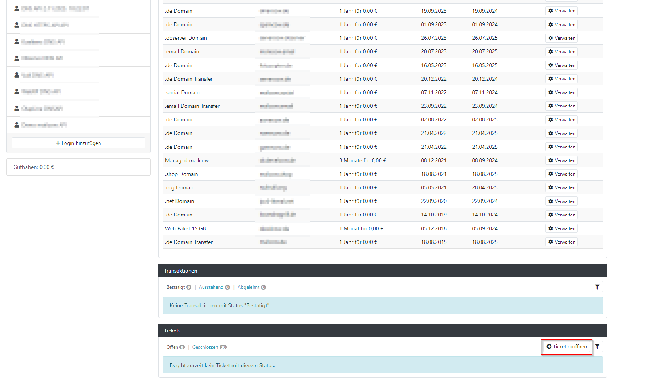Screen dimensions: 657x380
Task: Manage the Managed mailcow product
Action: [562, 160]
